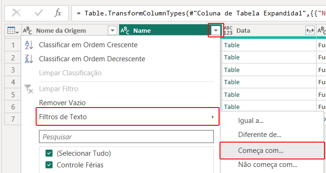This screenshot has height=173, width=326.
Task: Click the Table link in row 3
Action: [x=232, y=70]
